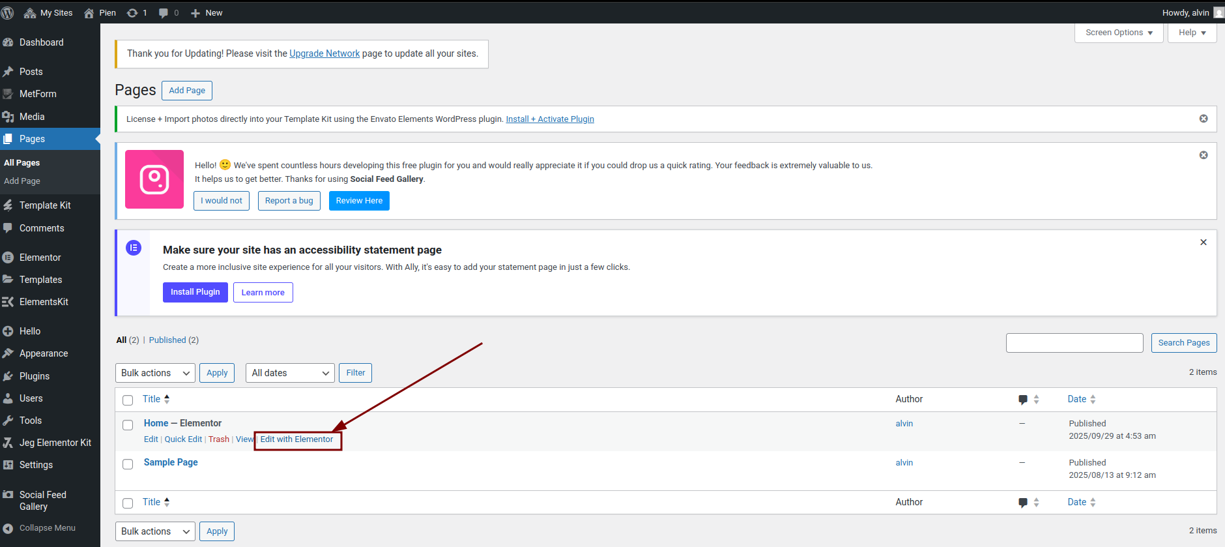Click the Collapse Menu icon
1225x547 pixels.
click(x=8, y=529)
